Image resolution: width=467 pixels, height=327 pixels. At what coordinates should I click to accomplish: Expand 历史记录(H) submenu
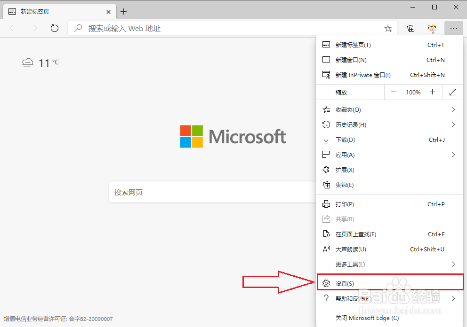(389, 125)
